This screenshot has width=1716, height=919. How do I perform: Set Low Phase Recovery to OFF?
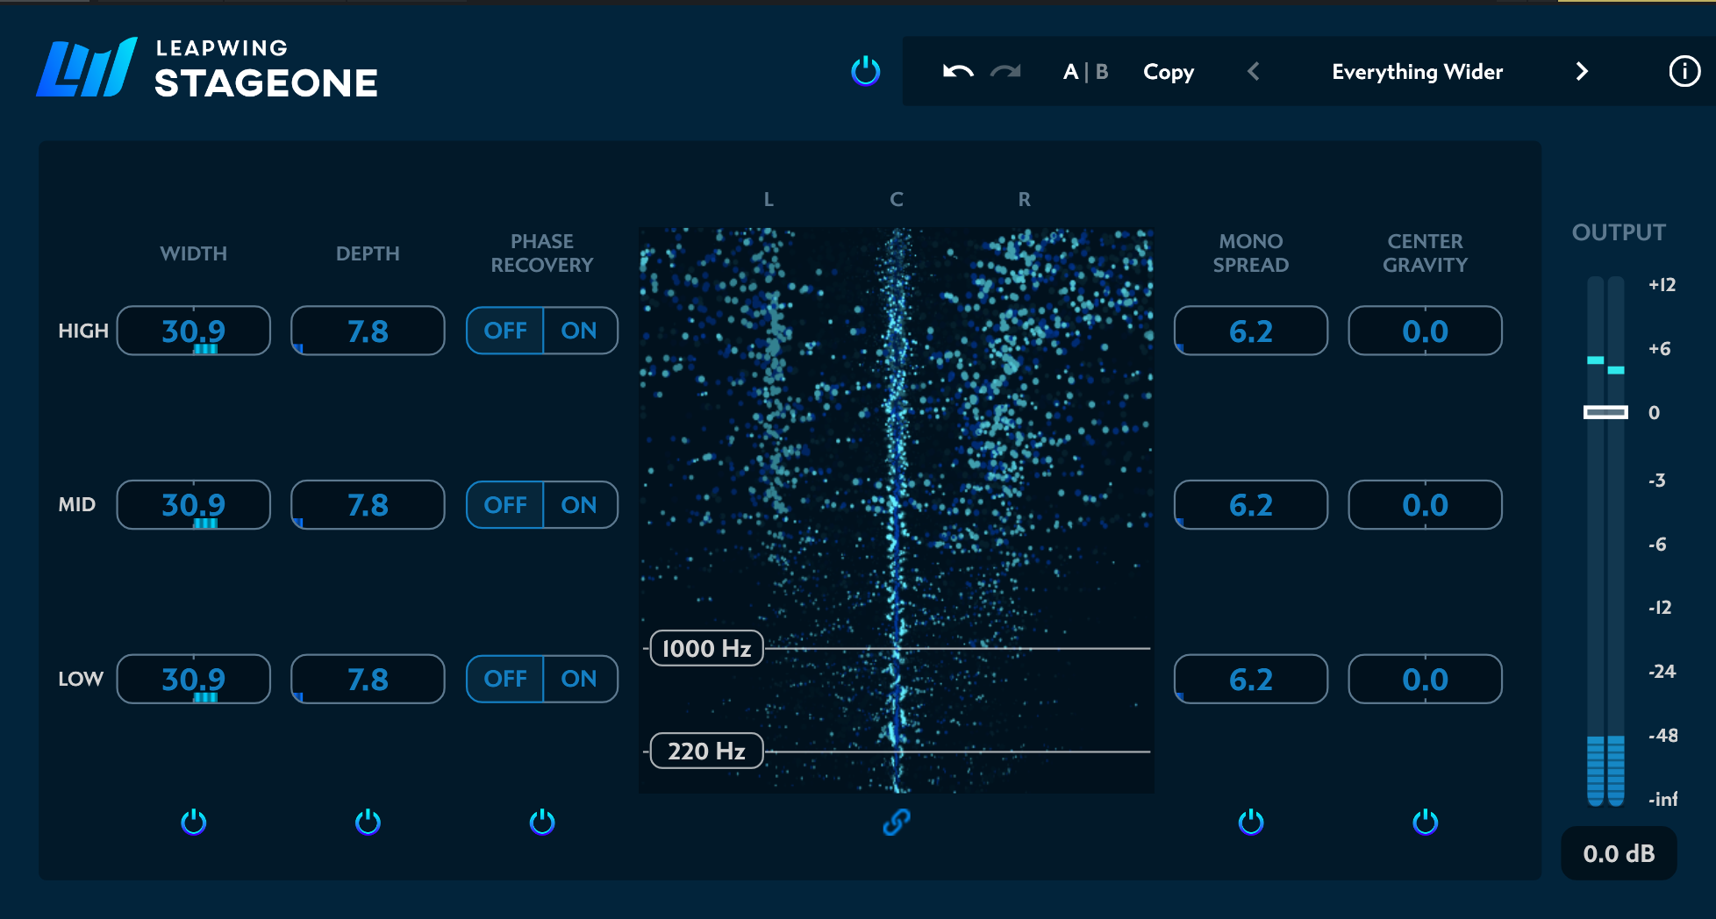505,679
